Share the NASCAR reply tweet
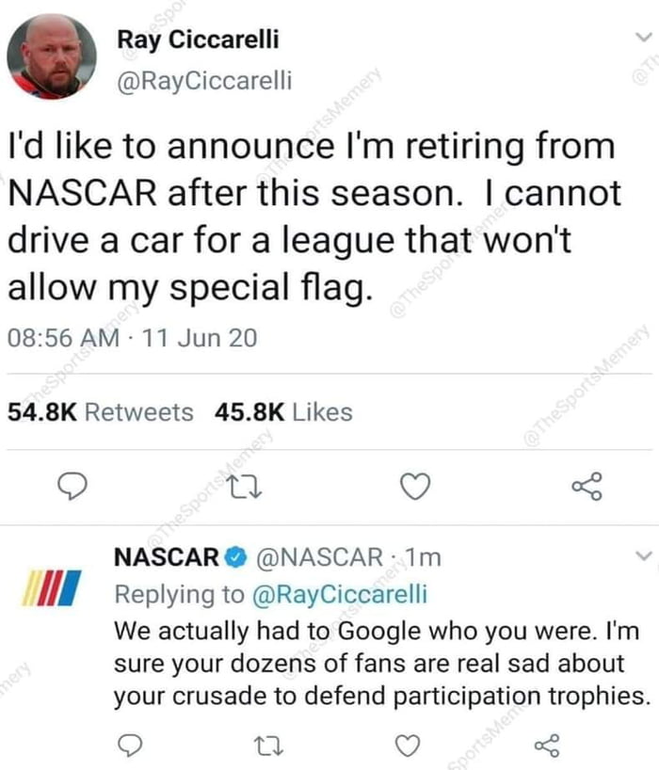Screen dimensions: 659x770 pos(547,746)
